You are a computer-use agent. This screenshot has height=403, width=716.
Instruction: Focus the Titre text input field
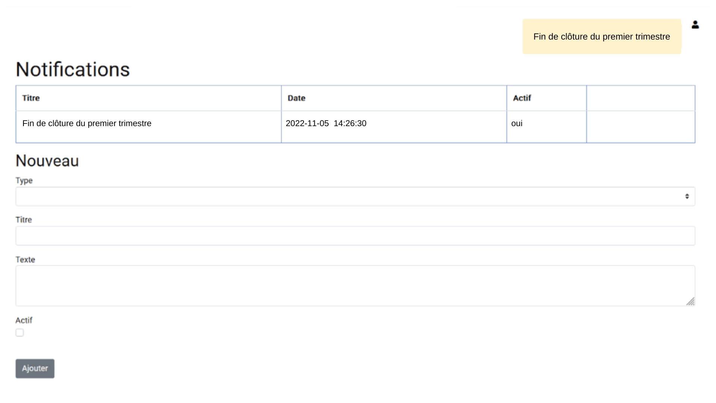[x=355, y=236]
